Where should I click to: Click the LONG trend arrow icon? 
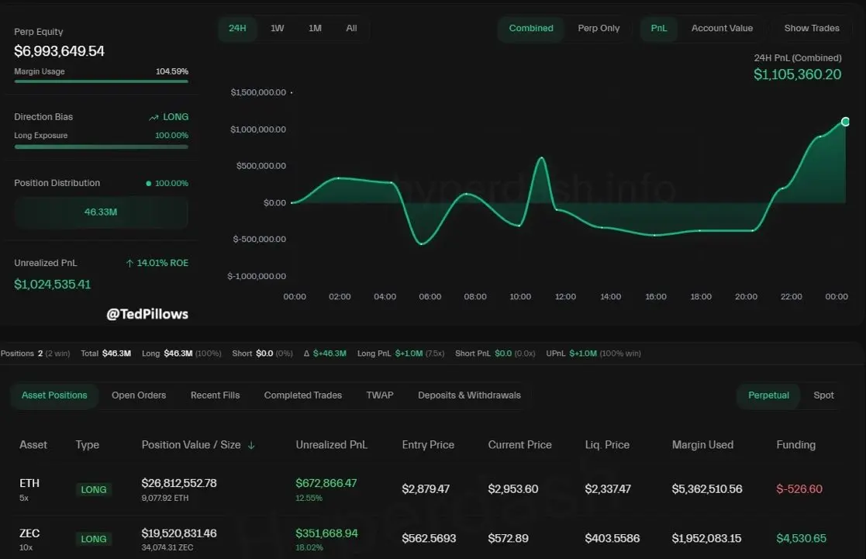coord(154,117)
